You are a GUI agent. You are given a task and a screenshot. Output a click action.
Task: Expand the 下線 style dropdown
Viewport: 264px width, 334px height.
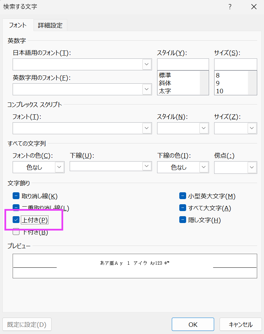pos(147,166)
